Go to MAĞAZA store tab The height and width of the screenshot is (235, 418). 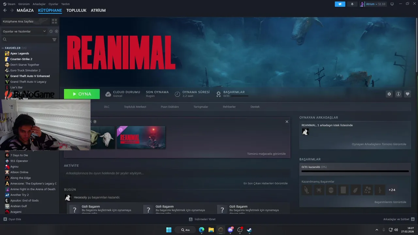click(x=25, y=10)
